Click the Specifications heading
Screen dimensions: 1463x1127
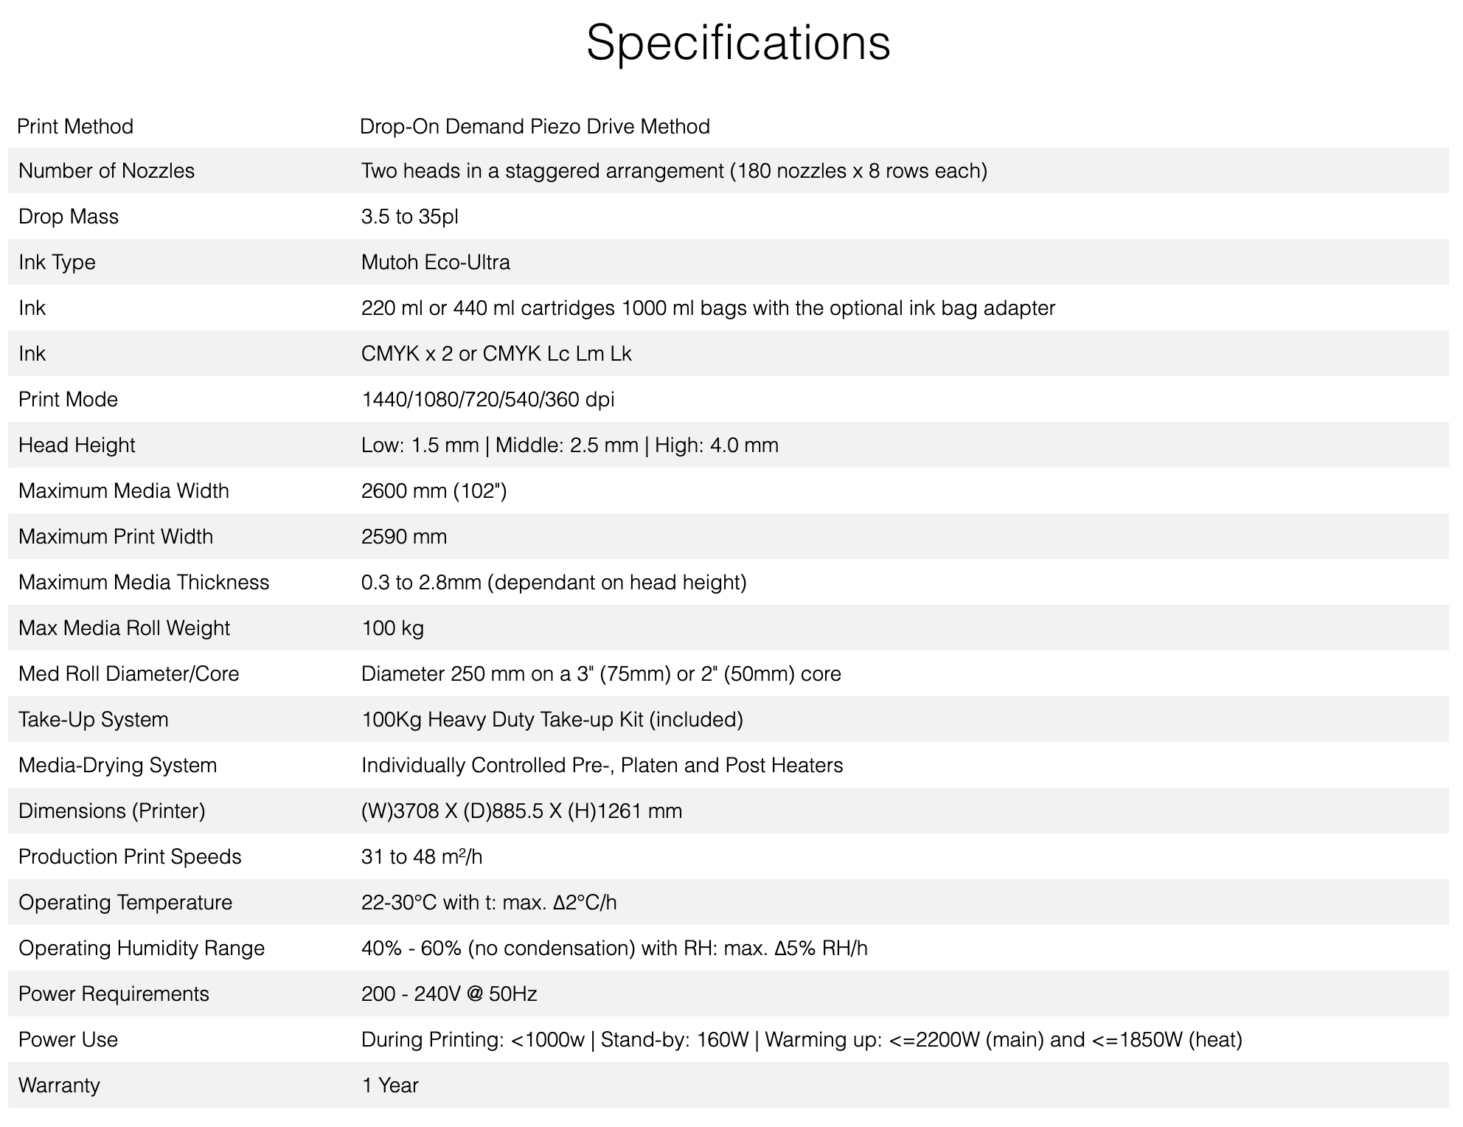pyautogui.click(x=738, y=43)
